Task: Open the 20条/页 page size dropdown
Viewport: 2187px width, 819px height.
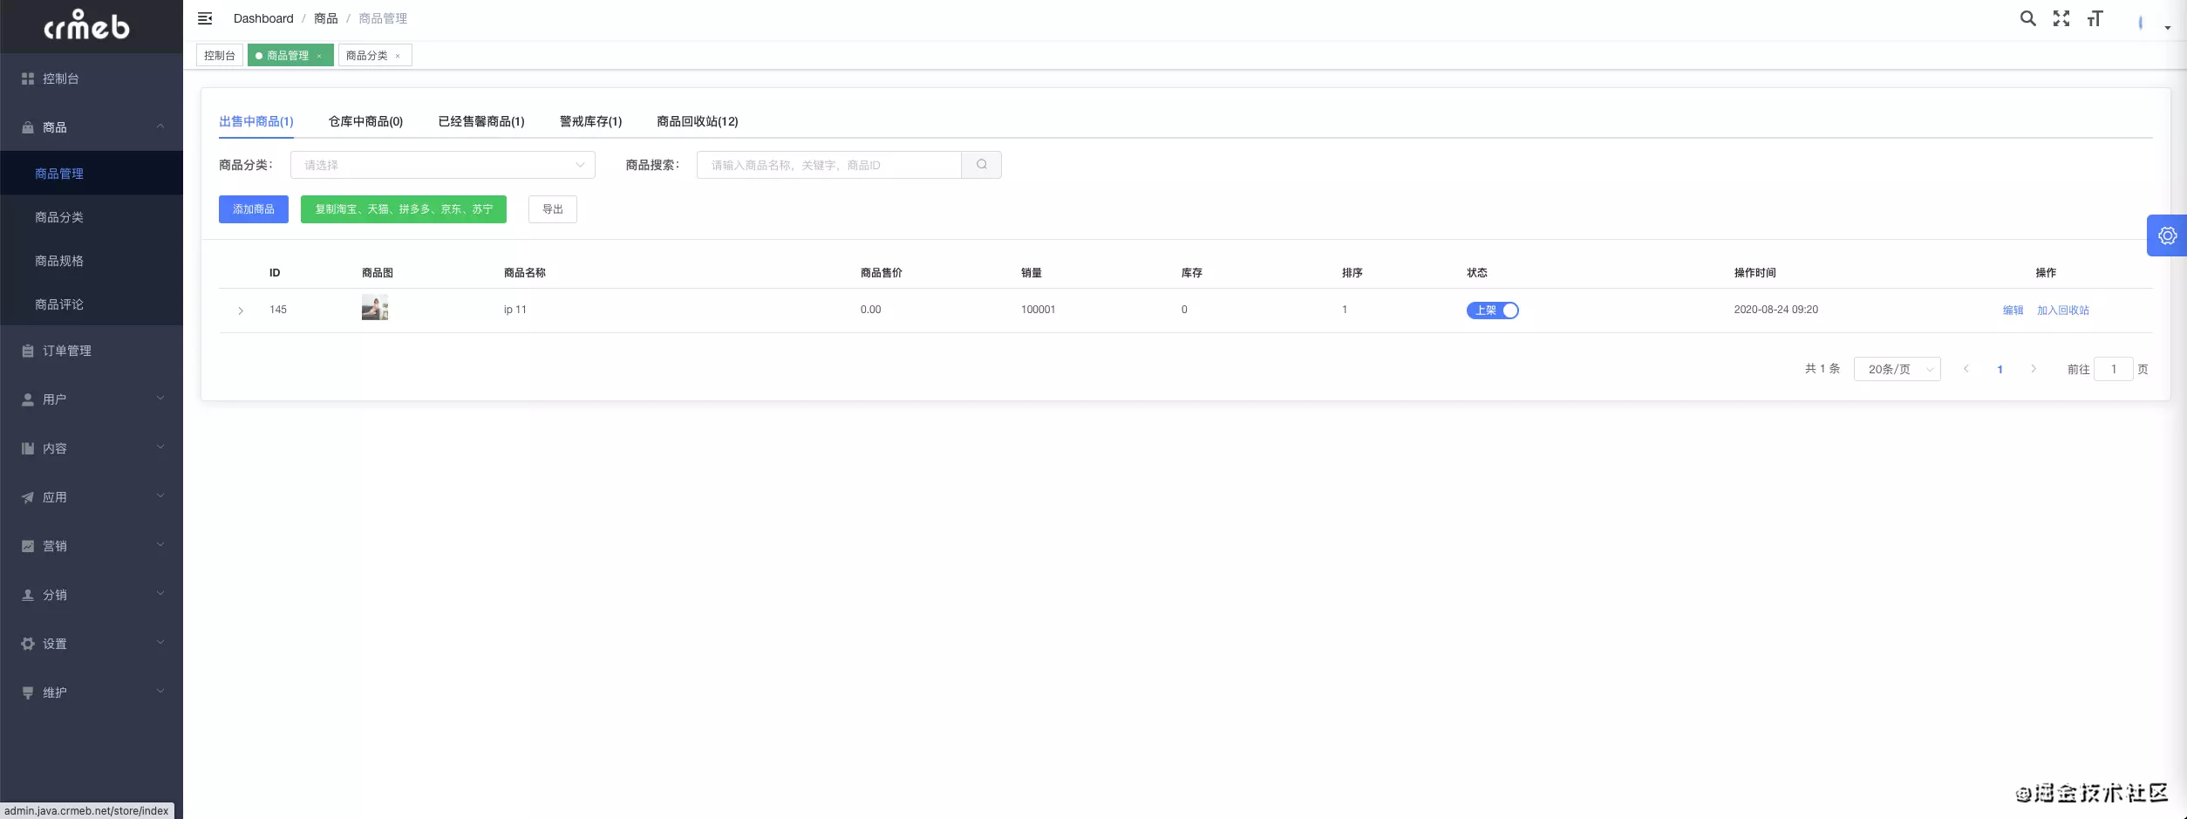Action: point(1897,369)
